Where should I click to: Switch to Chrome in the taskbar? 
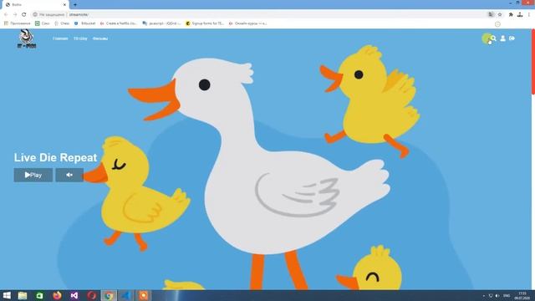point(109,295)
